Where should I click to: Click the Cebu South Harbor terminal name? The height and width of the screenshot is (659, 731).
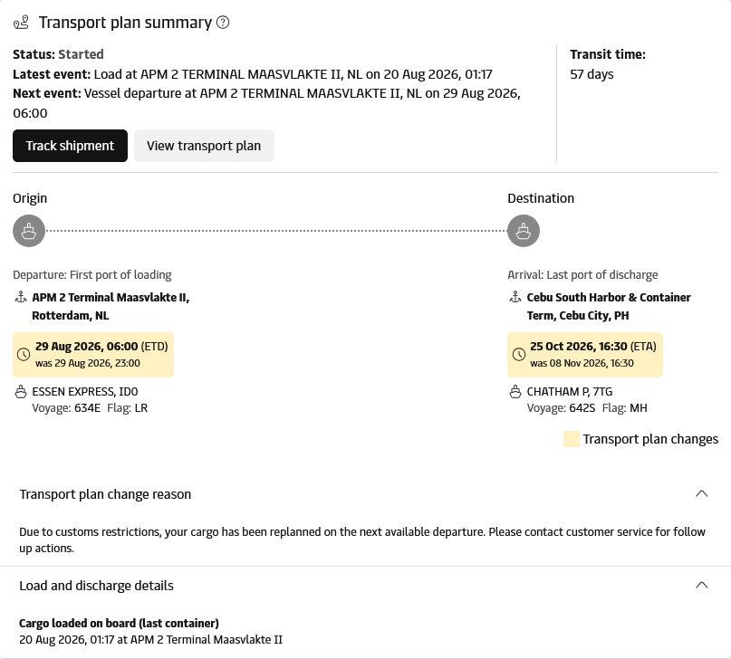pos(609,307)
